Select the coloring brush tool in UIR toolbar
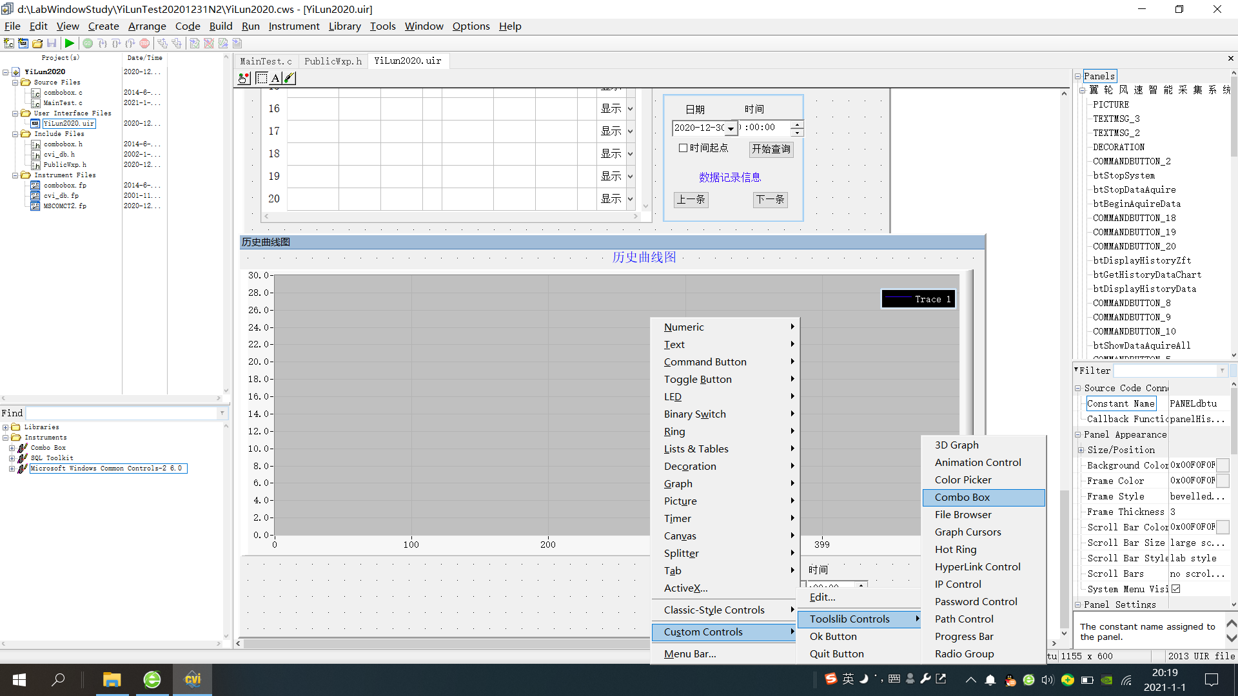Screen dimensions: 1238x696 [288, 78]
